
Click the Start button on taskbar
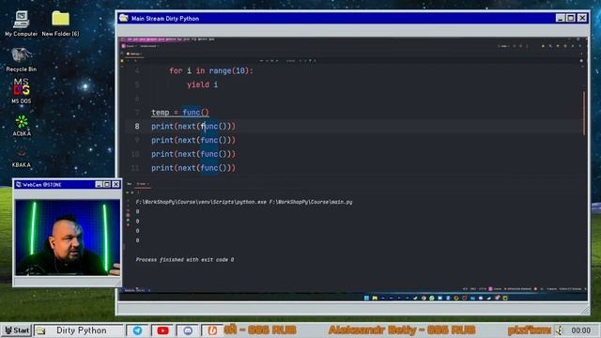17,330
